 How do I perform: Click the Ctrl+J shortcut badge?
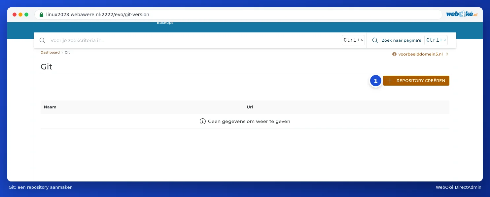[436, 40]
